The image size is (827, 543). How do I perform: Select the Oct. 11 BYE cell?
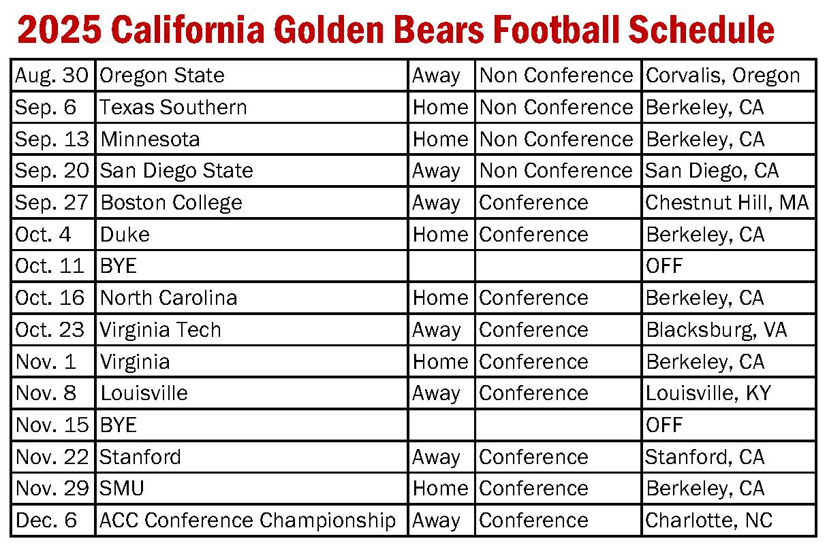click(x=251, y=265)
